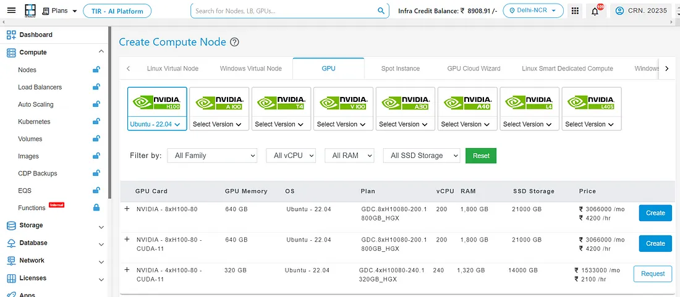Click the TIR - AI Platform button
This screenshot has width=680, height=297.
pyautogui.click(x=117, y=11)
